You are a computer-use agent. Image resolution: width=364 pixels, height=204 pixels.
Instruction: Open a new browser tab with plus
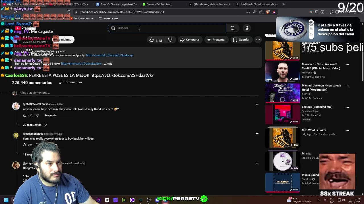coord(284,4)
